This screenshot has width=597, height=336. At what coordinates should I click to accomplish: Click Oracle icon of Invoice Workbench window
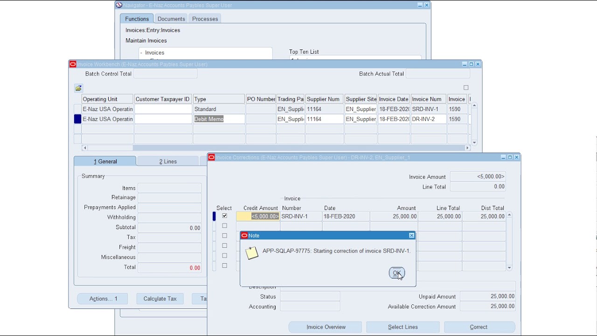point(73,64)
